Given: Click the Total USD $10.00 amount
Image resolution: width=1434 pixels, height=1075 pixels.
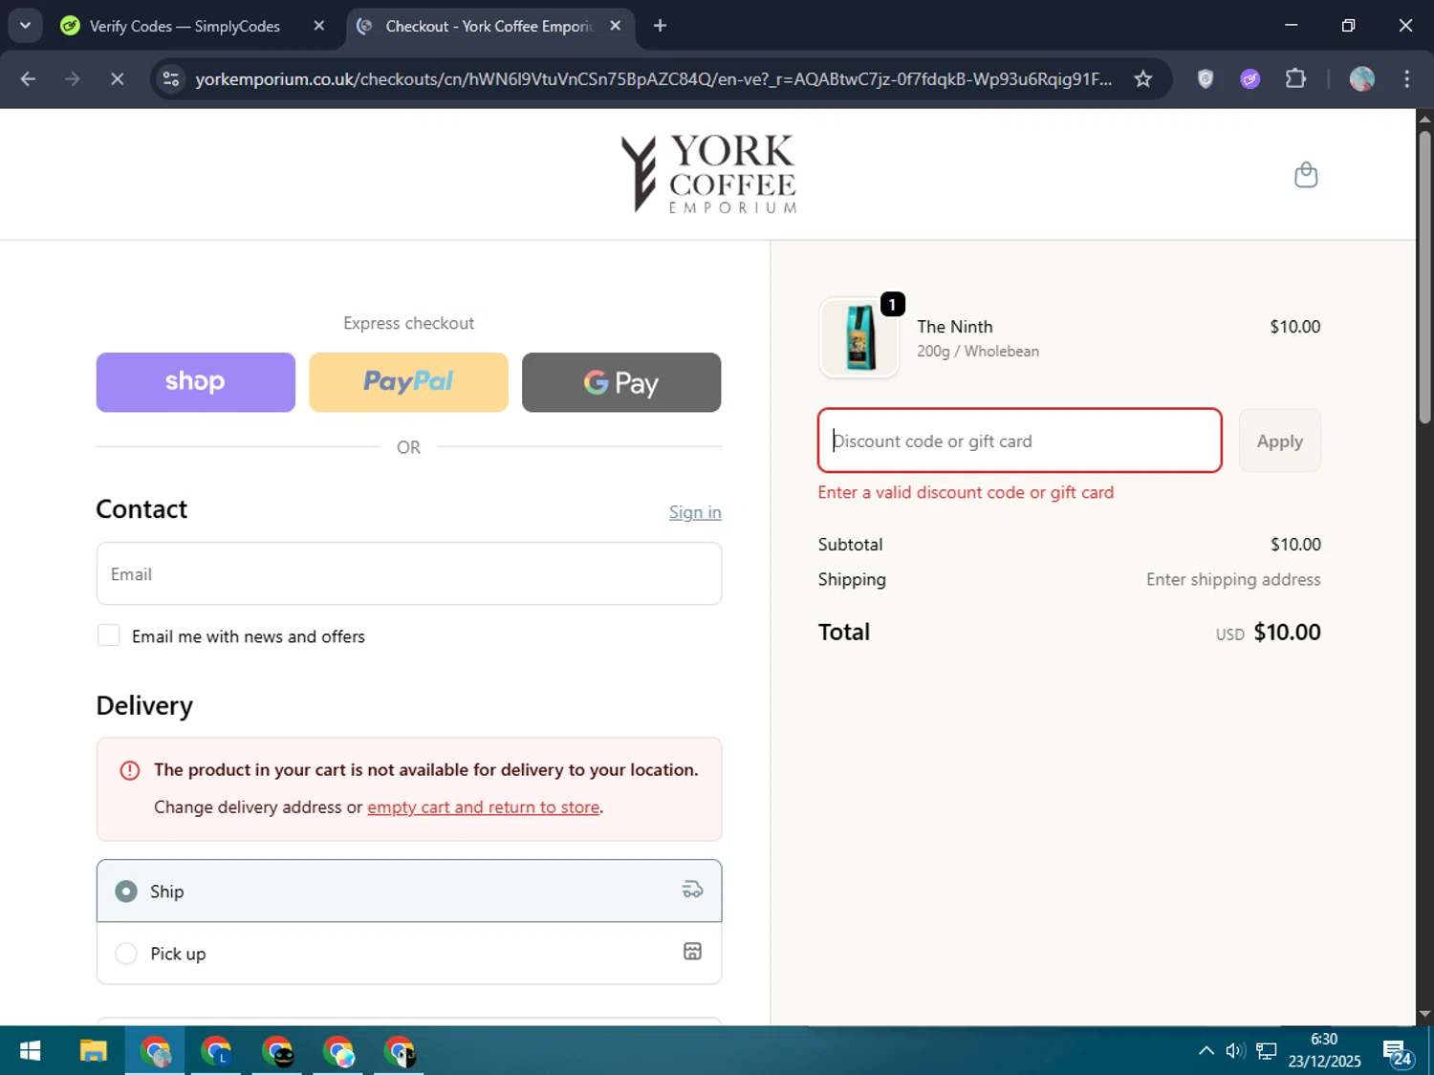Looking at the screenshot, I should pyautogui.click(x=1268, y=632).
